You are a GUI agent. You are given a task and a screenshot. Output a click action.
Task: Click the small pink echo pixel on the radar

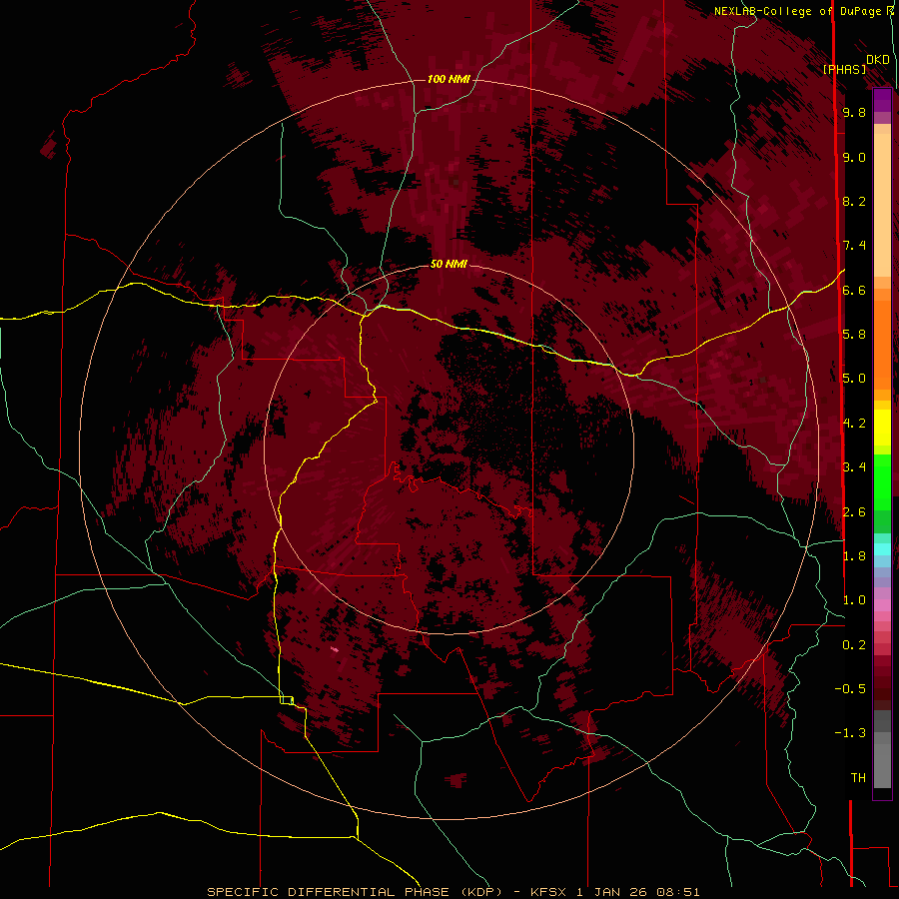[x=335, y=649]
